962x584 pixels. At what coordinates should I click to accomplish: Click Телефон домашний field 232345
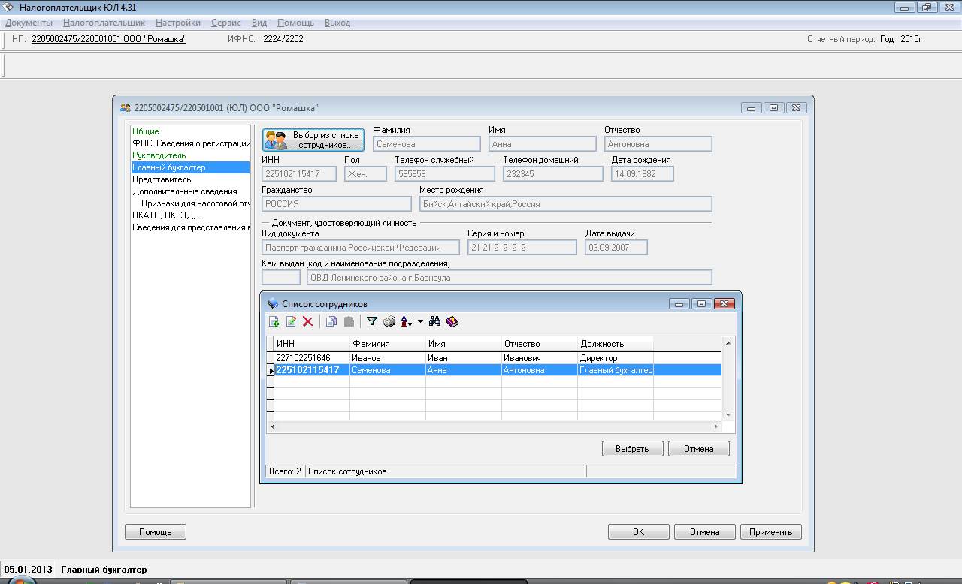tap(553, 174)
